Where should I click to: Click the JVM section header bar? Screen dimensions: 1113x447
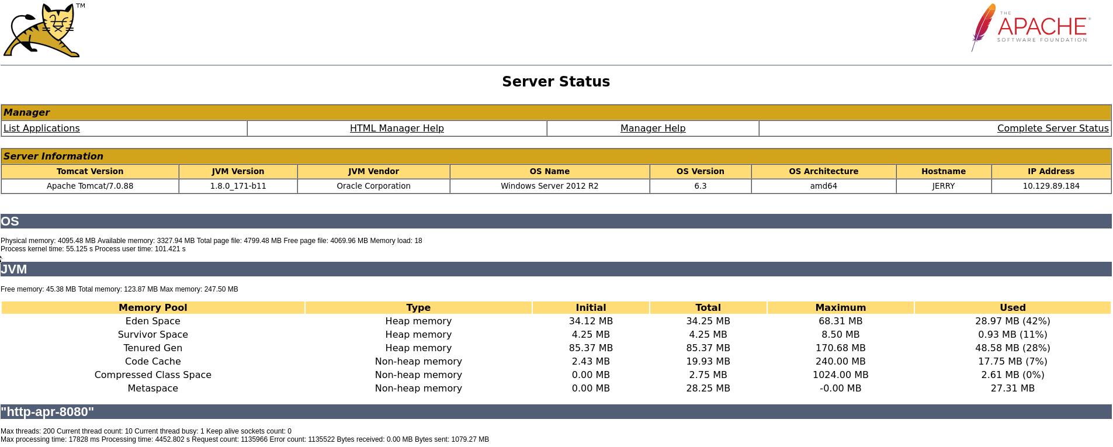556,269
